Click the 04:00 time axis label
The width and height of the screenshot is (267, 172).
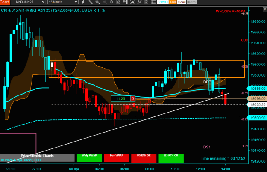pyautogui.click(x=99, y=169)
